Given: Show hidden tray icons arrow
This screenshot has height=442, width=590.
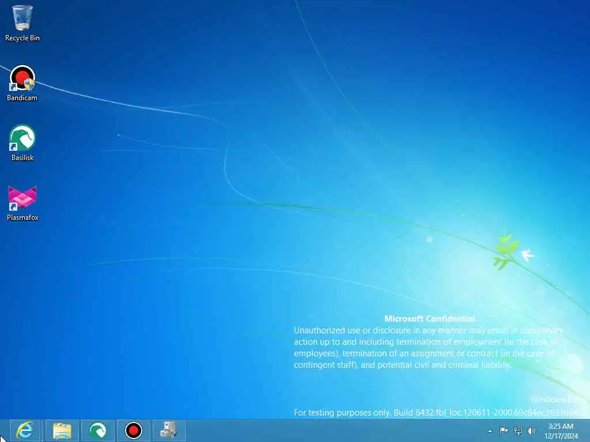Looking at the screenshot, I should 490,431.
